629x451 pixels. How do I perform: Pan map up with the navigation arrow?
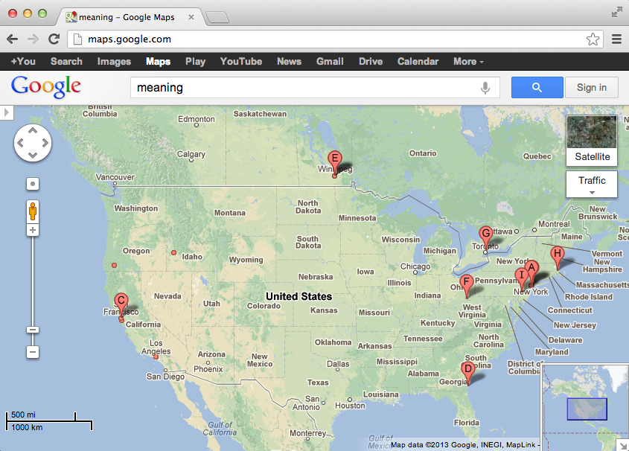(33, 131)
